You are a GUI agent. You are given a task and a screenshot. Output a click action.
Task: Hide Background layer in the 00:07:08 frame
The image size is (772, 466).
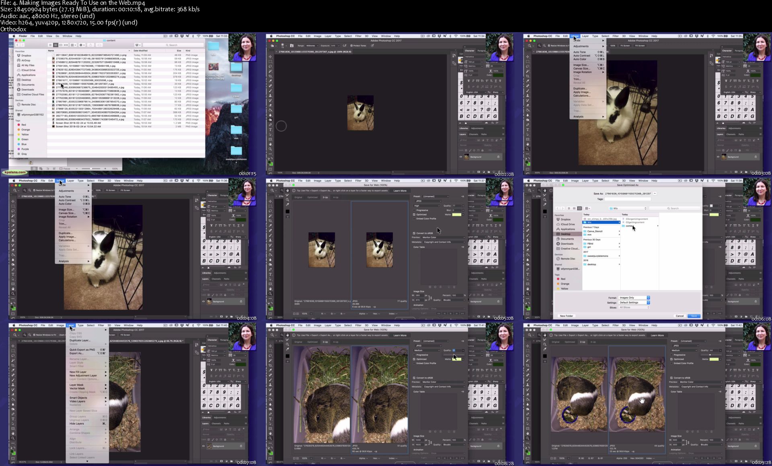click(203, 446)
